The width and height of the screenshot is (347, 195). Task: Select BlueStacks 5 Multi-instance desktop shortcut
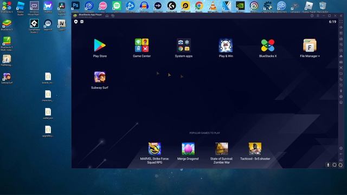[7, 43]
